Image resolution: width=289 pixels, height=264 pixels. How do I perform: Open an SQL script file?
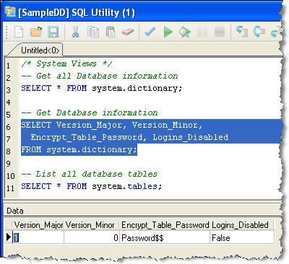[x=36, y=32]
